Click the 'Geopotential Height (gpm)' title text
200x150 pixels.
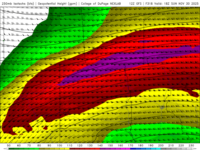coord(57,3)
